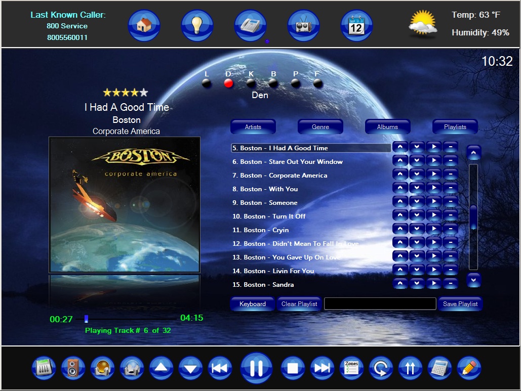Viewport: 521px width, 391px height.
Task: Play track 15 Sandra
Action: [x=433, y=283]
